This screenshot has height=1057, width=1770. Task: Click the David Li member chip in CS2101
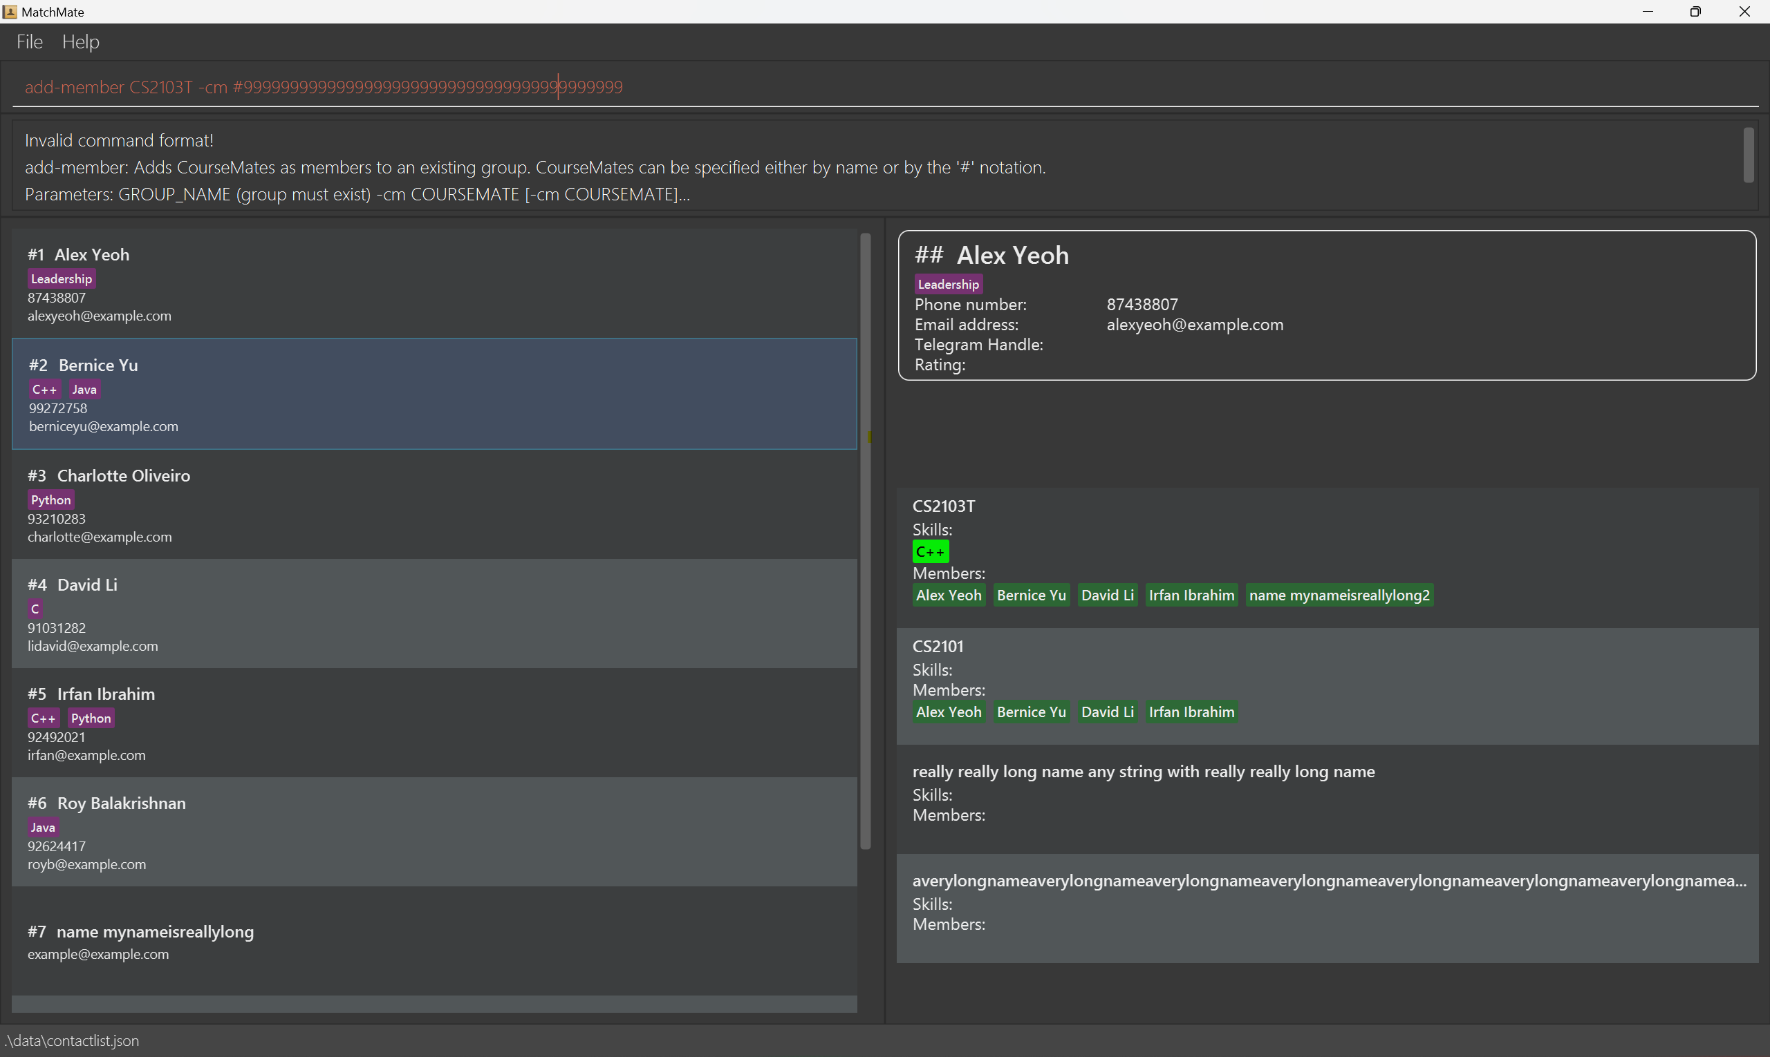(x=1106, y=712)
